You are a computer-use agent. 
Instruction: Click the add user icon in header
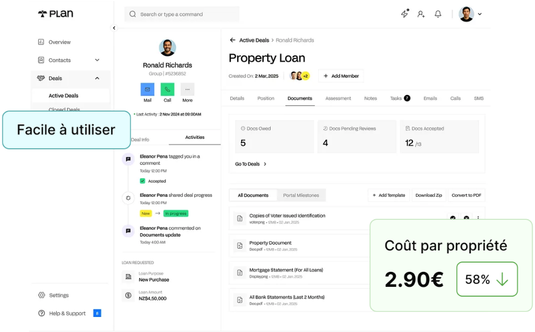click(x=421, y=14)
